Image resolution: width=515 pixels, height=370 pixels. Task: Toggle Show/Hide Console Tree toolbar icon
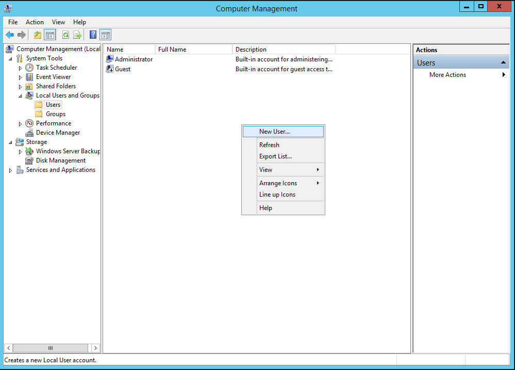point(50,35)
